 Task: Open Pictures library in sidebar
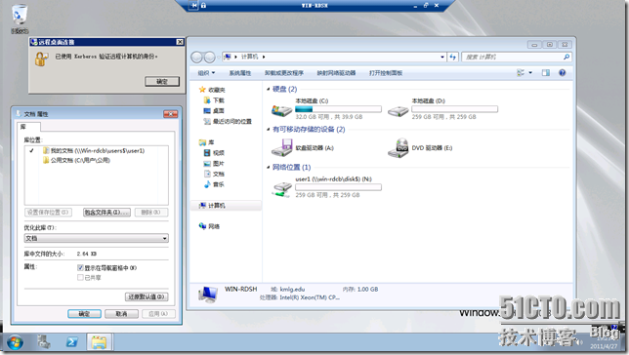click(214, 164)
